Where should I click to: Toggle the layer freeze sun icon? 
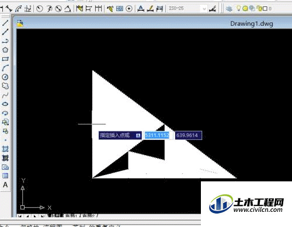coord(245,8)
